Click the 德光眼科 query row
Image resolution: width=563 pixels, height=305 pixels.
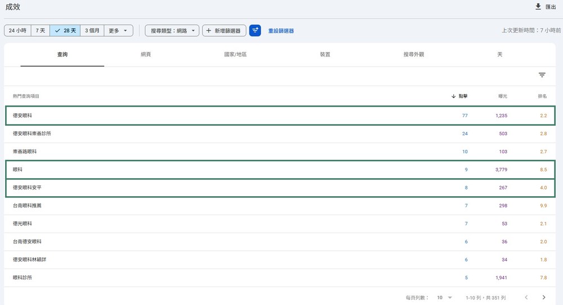[x=280, y=224]
